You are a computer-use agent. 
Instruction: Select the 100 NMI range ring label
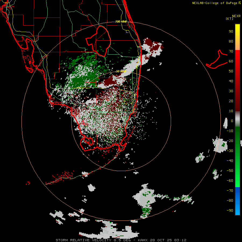[x=121, y=22]
